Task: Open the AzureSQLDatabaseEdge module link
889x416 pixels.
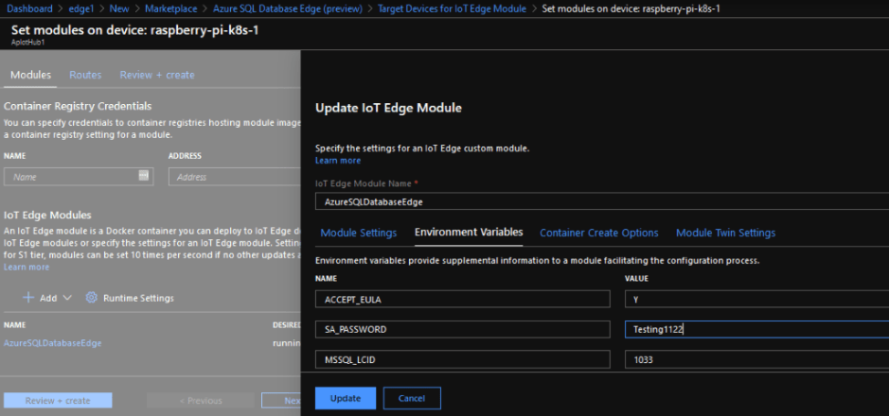Action: click(x=53, y=343)
